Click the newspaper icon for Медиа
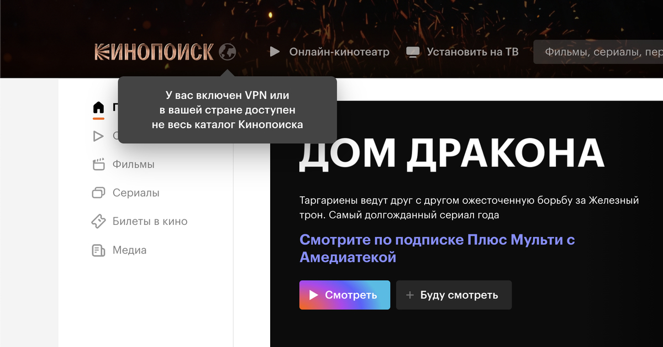The width and height of the screenshot is (663, 347). coord(98,250)
